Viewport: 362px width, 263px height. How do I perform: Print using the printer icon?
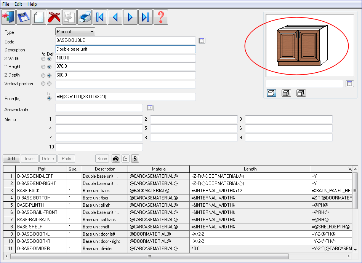tap(85, 17)
